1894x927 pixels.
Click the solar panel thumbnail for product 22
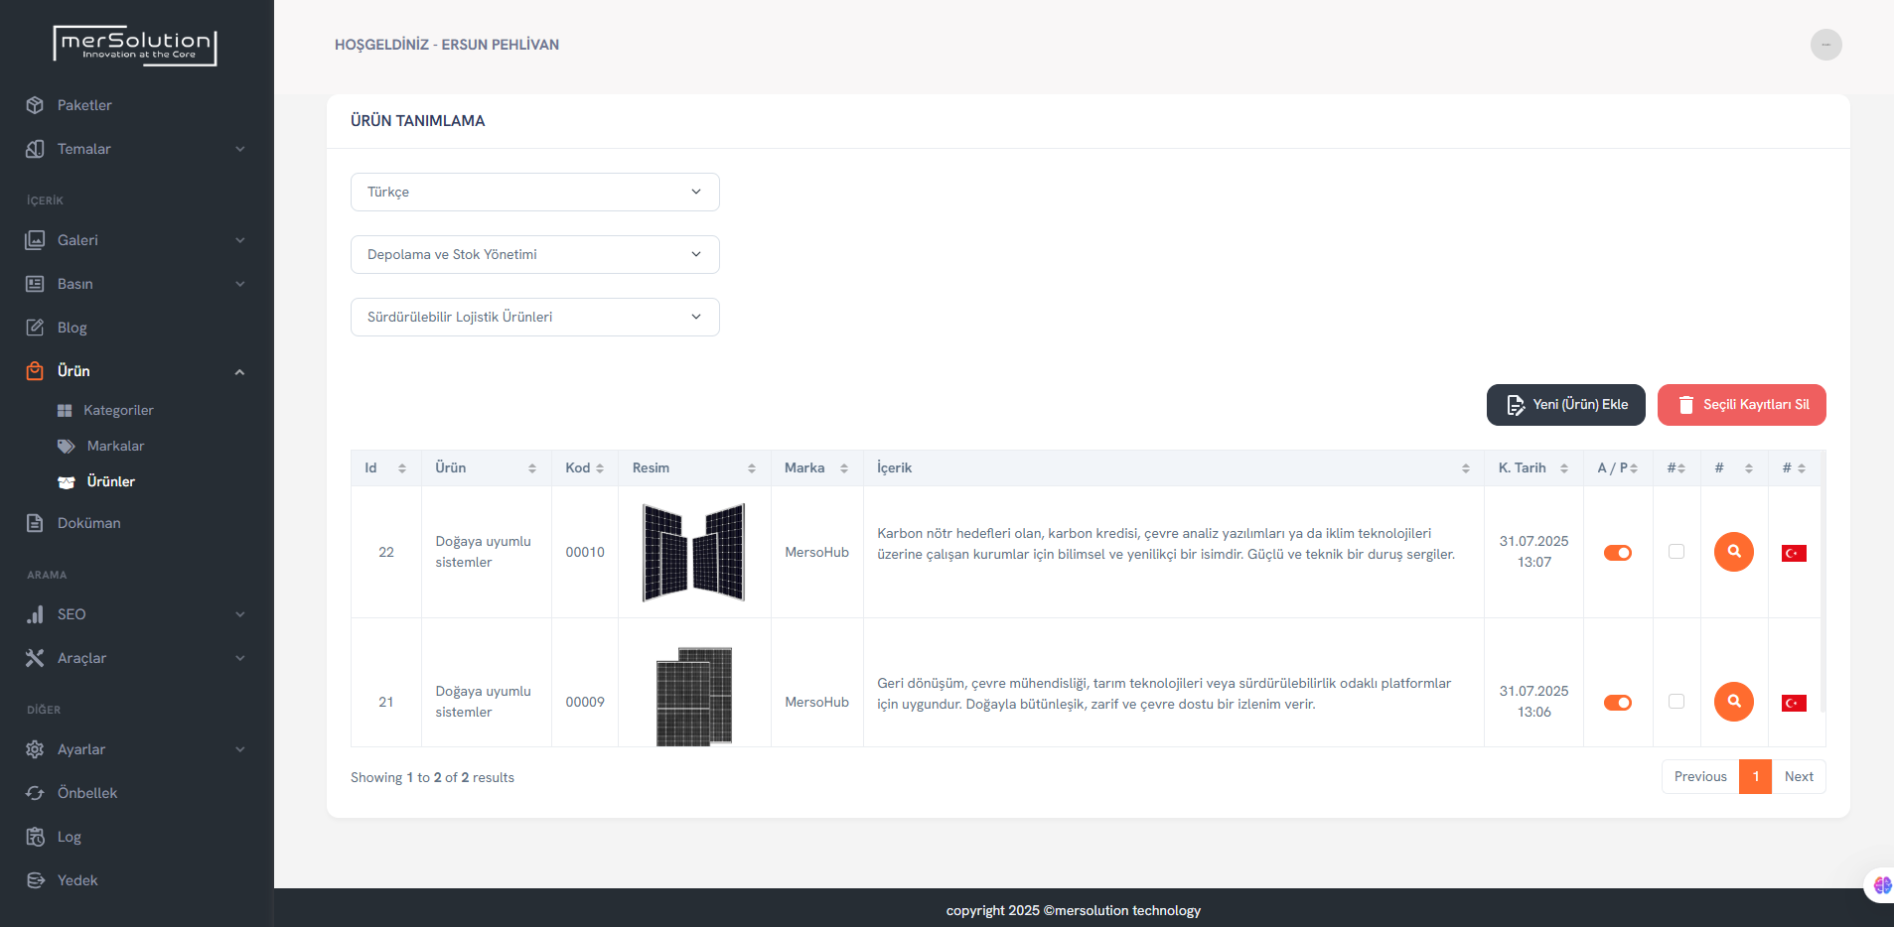[693, 552]
